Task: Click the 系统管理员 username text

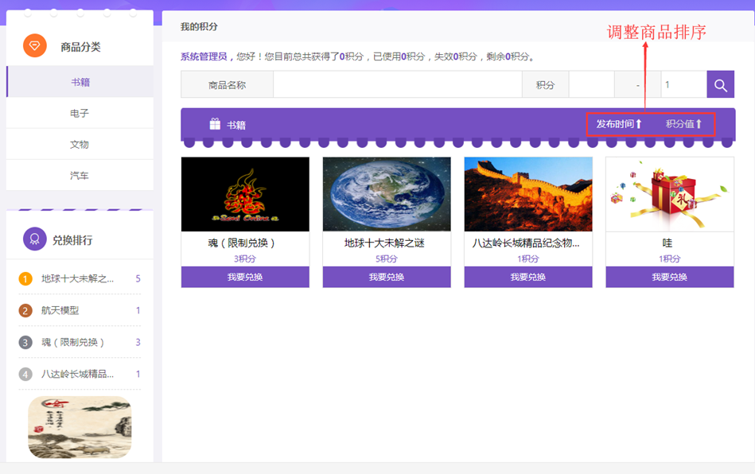Action: click(x=204, y=56)
